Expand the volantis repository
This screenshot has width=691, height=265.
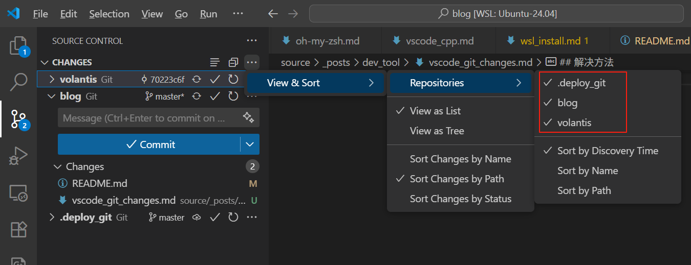point(52,80)
